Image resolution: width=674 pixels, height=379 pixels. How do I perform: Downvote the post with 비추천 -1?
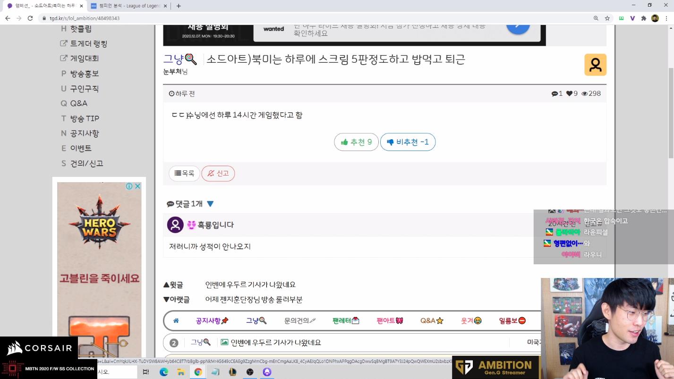point(408,142)
